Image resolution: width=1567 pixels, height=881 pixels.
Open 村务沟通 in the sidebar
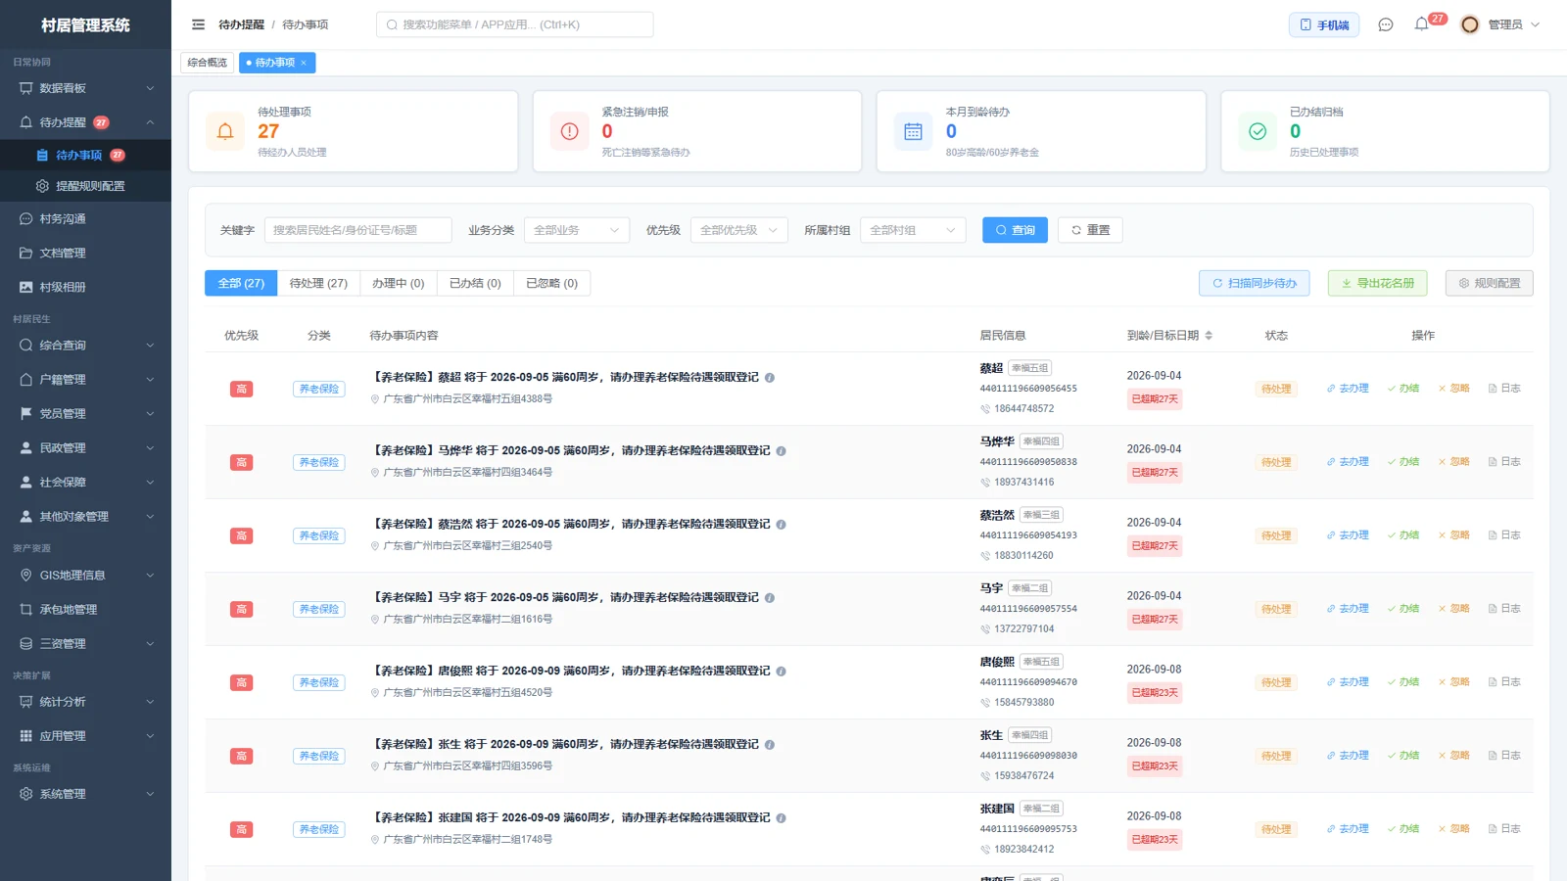pyautogui.click(x=85, y=219)
